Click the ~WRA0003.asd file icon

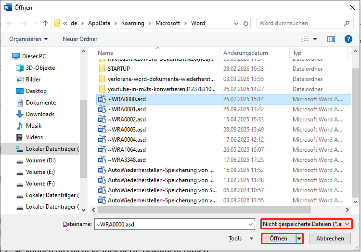(x=102, y=129)
